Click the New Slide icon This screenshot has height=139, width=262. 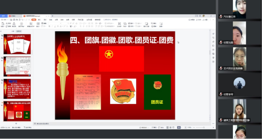pos(31,24)
